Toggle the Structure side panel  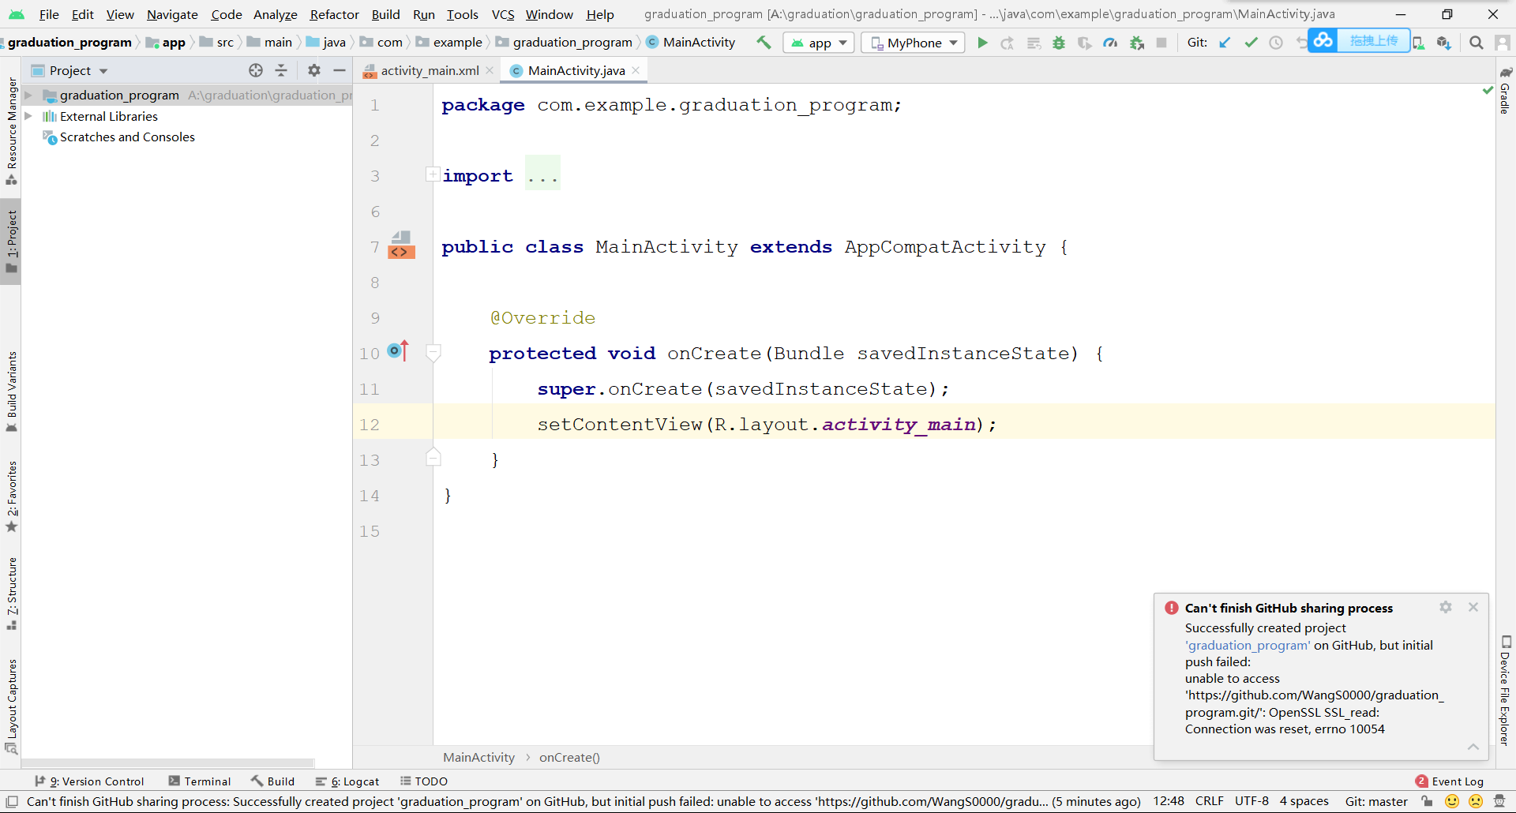[11, 594]
